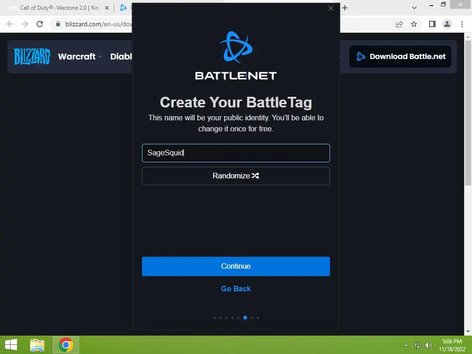Screen dimensions: 472x354
Task: Click the network tray icon
Action: tap(418, 345)
